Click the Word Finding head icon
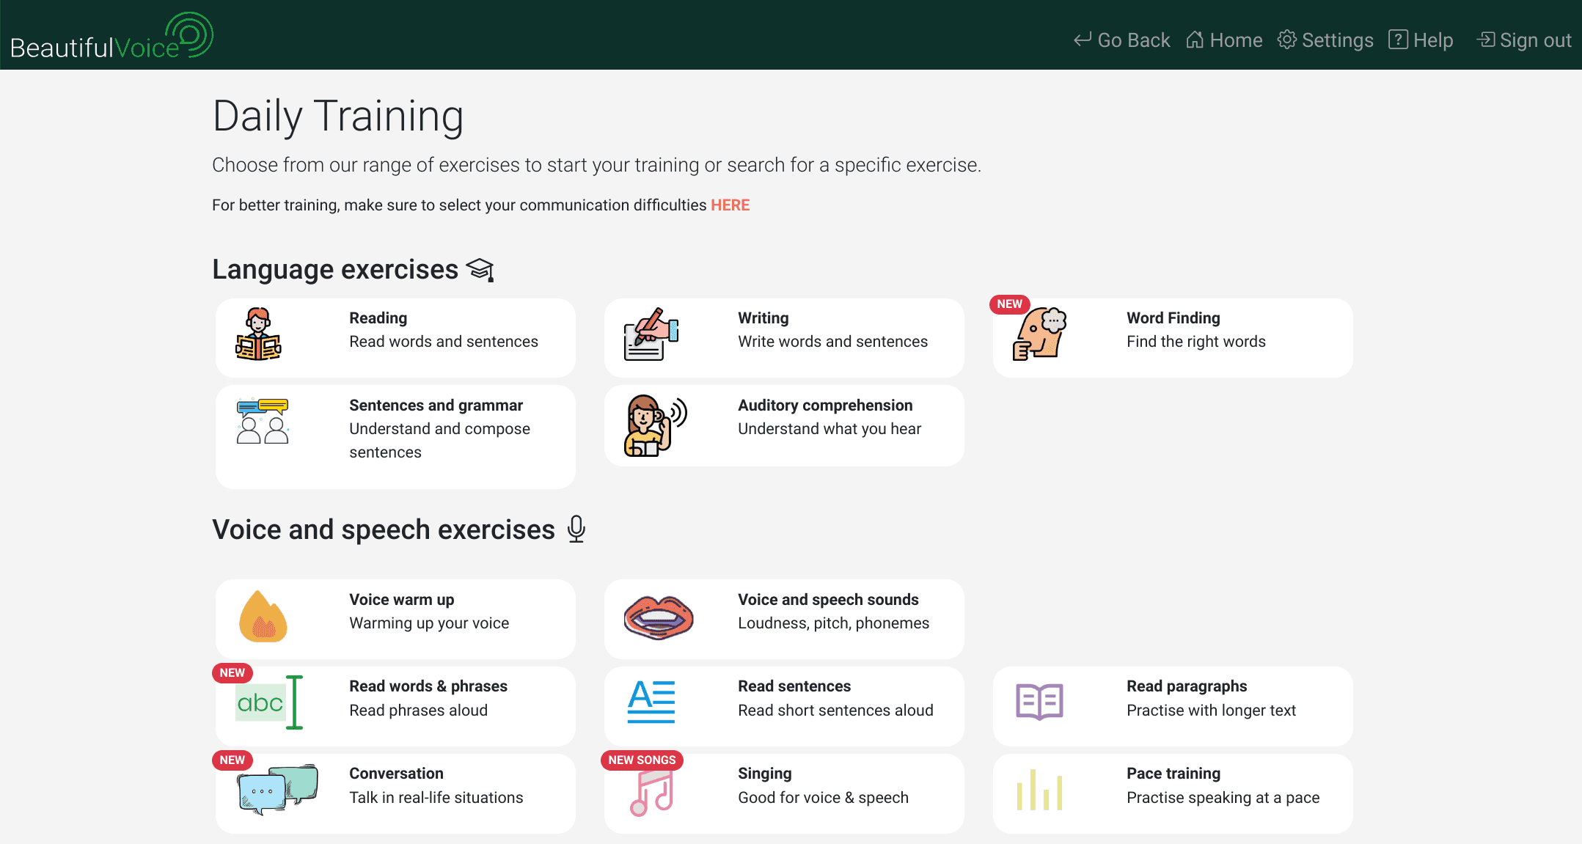Image resolution: width=1582 pixels, height=844 pixels. pos(1039,334)
